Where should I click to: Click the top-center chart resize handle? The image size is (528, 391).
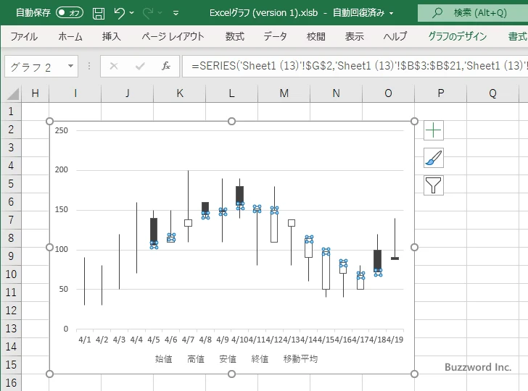[x=231, y=121]
